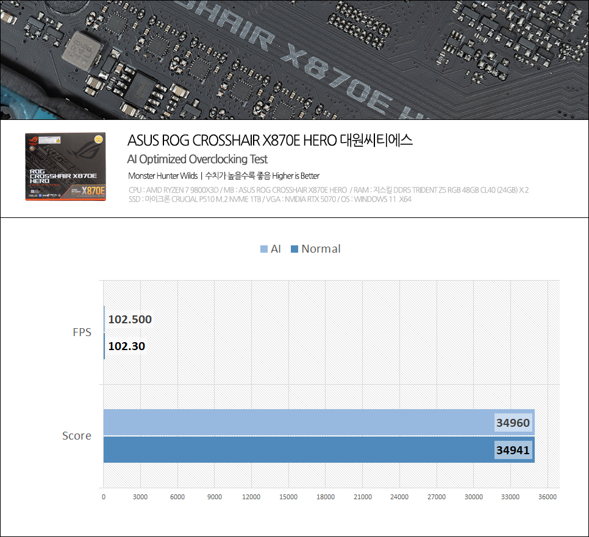Click the AI legend text
This screenshot has width=589, height=537.
click(x=276, y=249)
